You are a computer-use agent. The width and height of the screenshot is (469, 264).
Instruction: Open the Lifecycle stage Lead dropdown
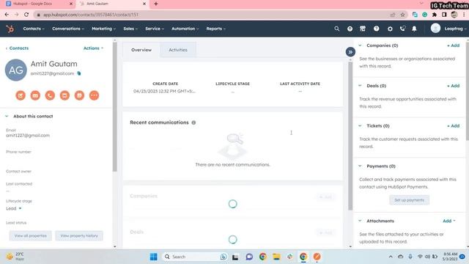(x=14, y=208)
